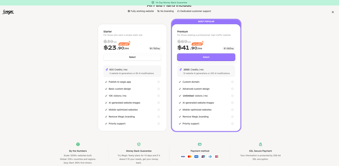
Task: Click the globe icon above By the Numbers
Action: point(78,144)
